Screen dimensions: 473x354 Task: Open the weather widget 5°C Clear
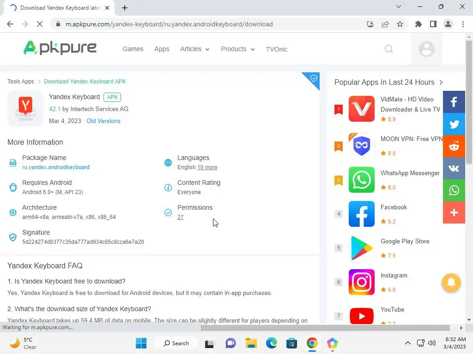coord(23,343)
